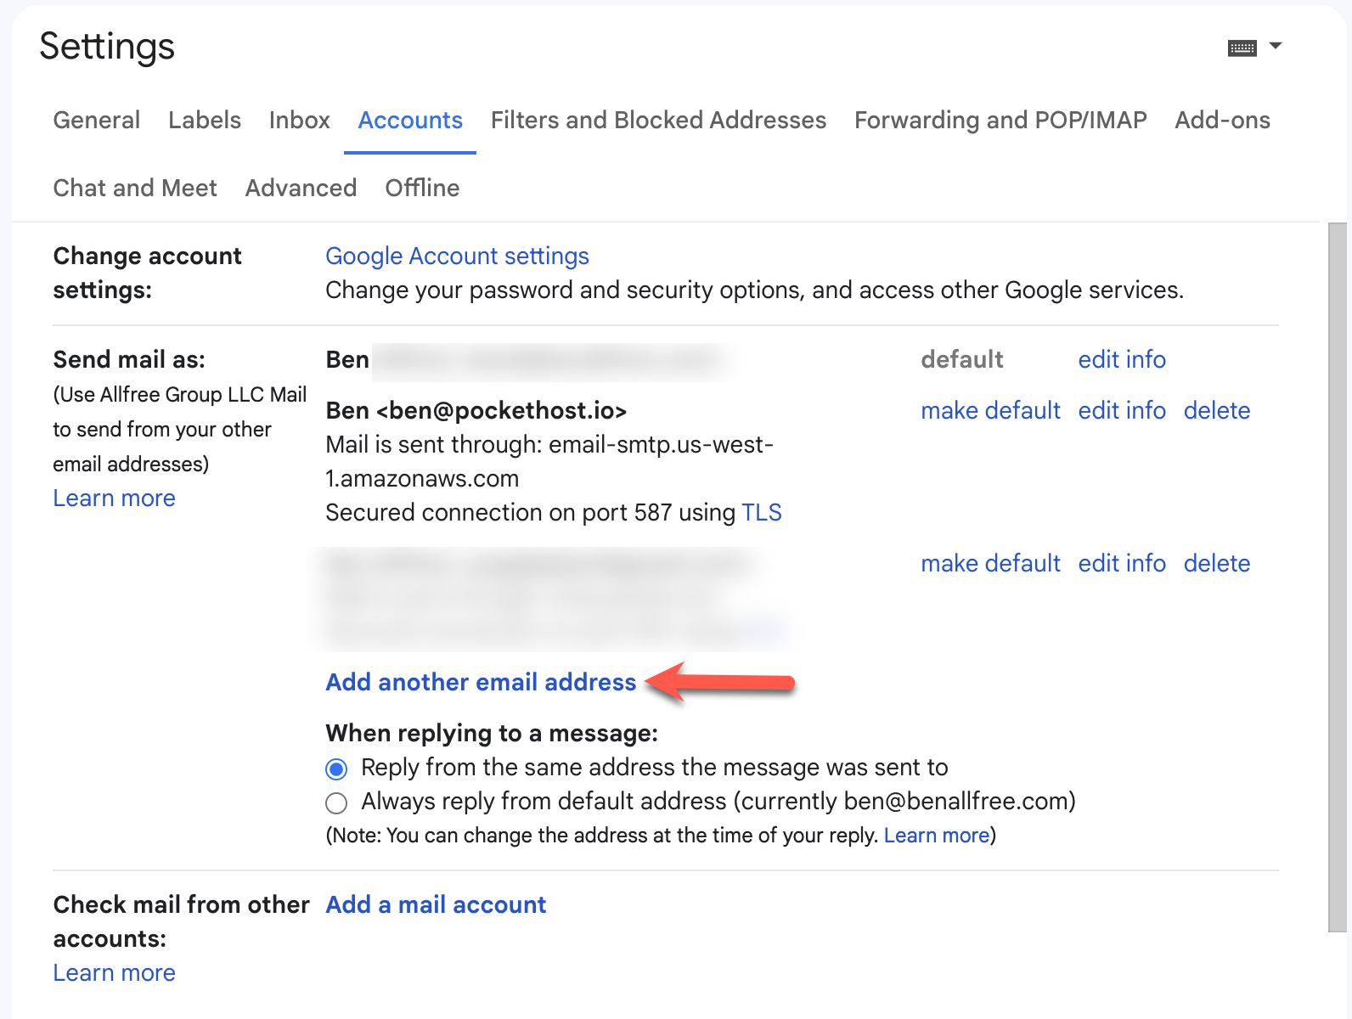The width and height of the screenshot is (1352, 1019).
Task: Delete the ben@pockethost.io send-as address
Action: (1216, 411)
